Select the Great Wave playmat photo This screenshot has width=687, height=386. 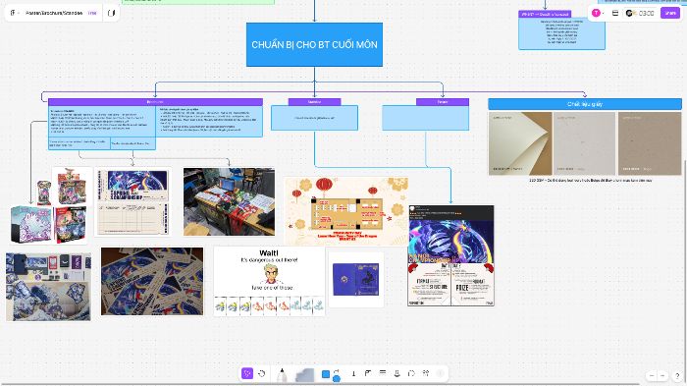49,287
